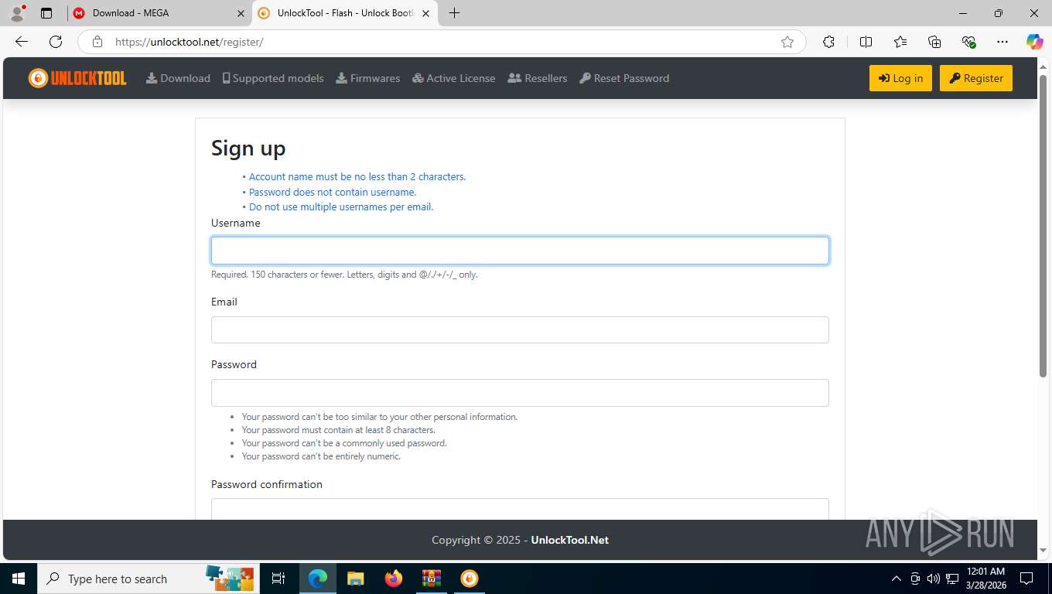
Task: Click the address bar URL
Action: pyautogui.click(x=190, y=42)
